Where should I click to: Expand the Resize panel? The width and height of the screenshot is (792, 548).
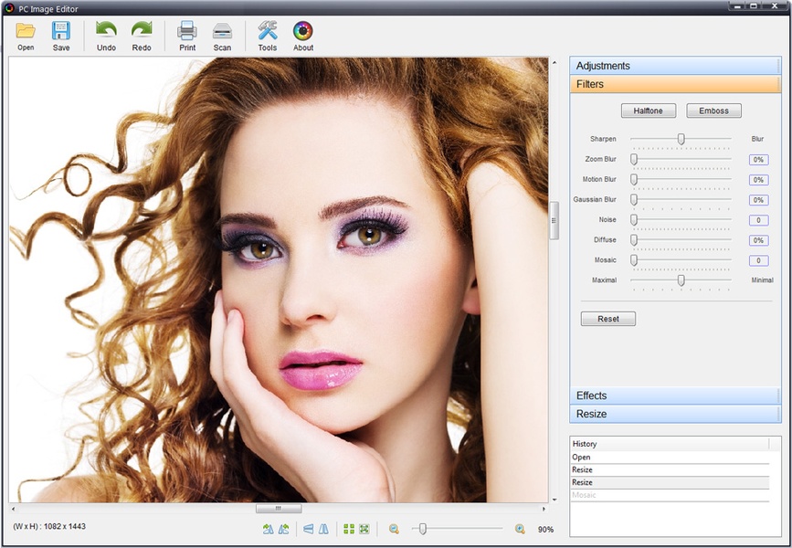tap(674, 414)
